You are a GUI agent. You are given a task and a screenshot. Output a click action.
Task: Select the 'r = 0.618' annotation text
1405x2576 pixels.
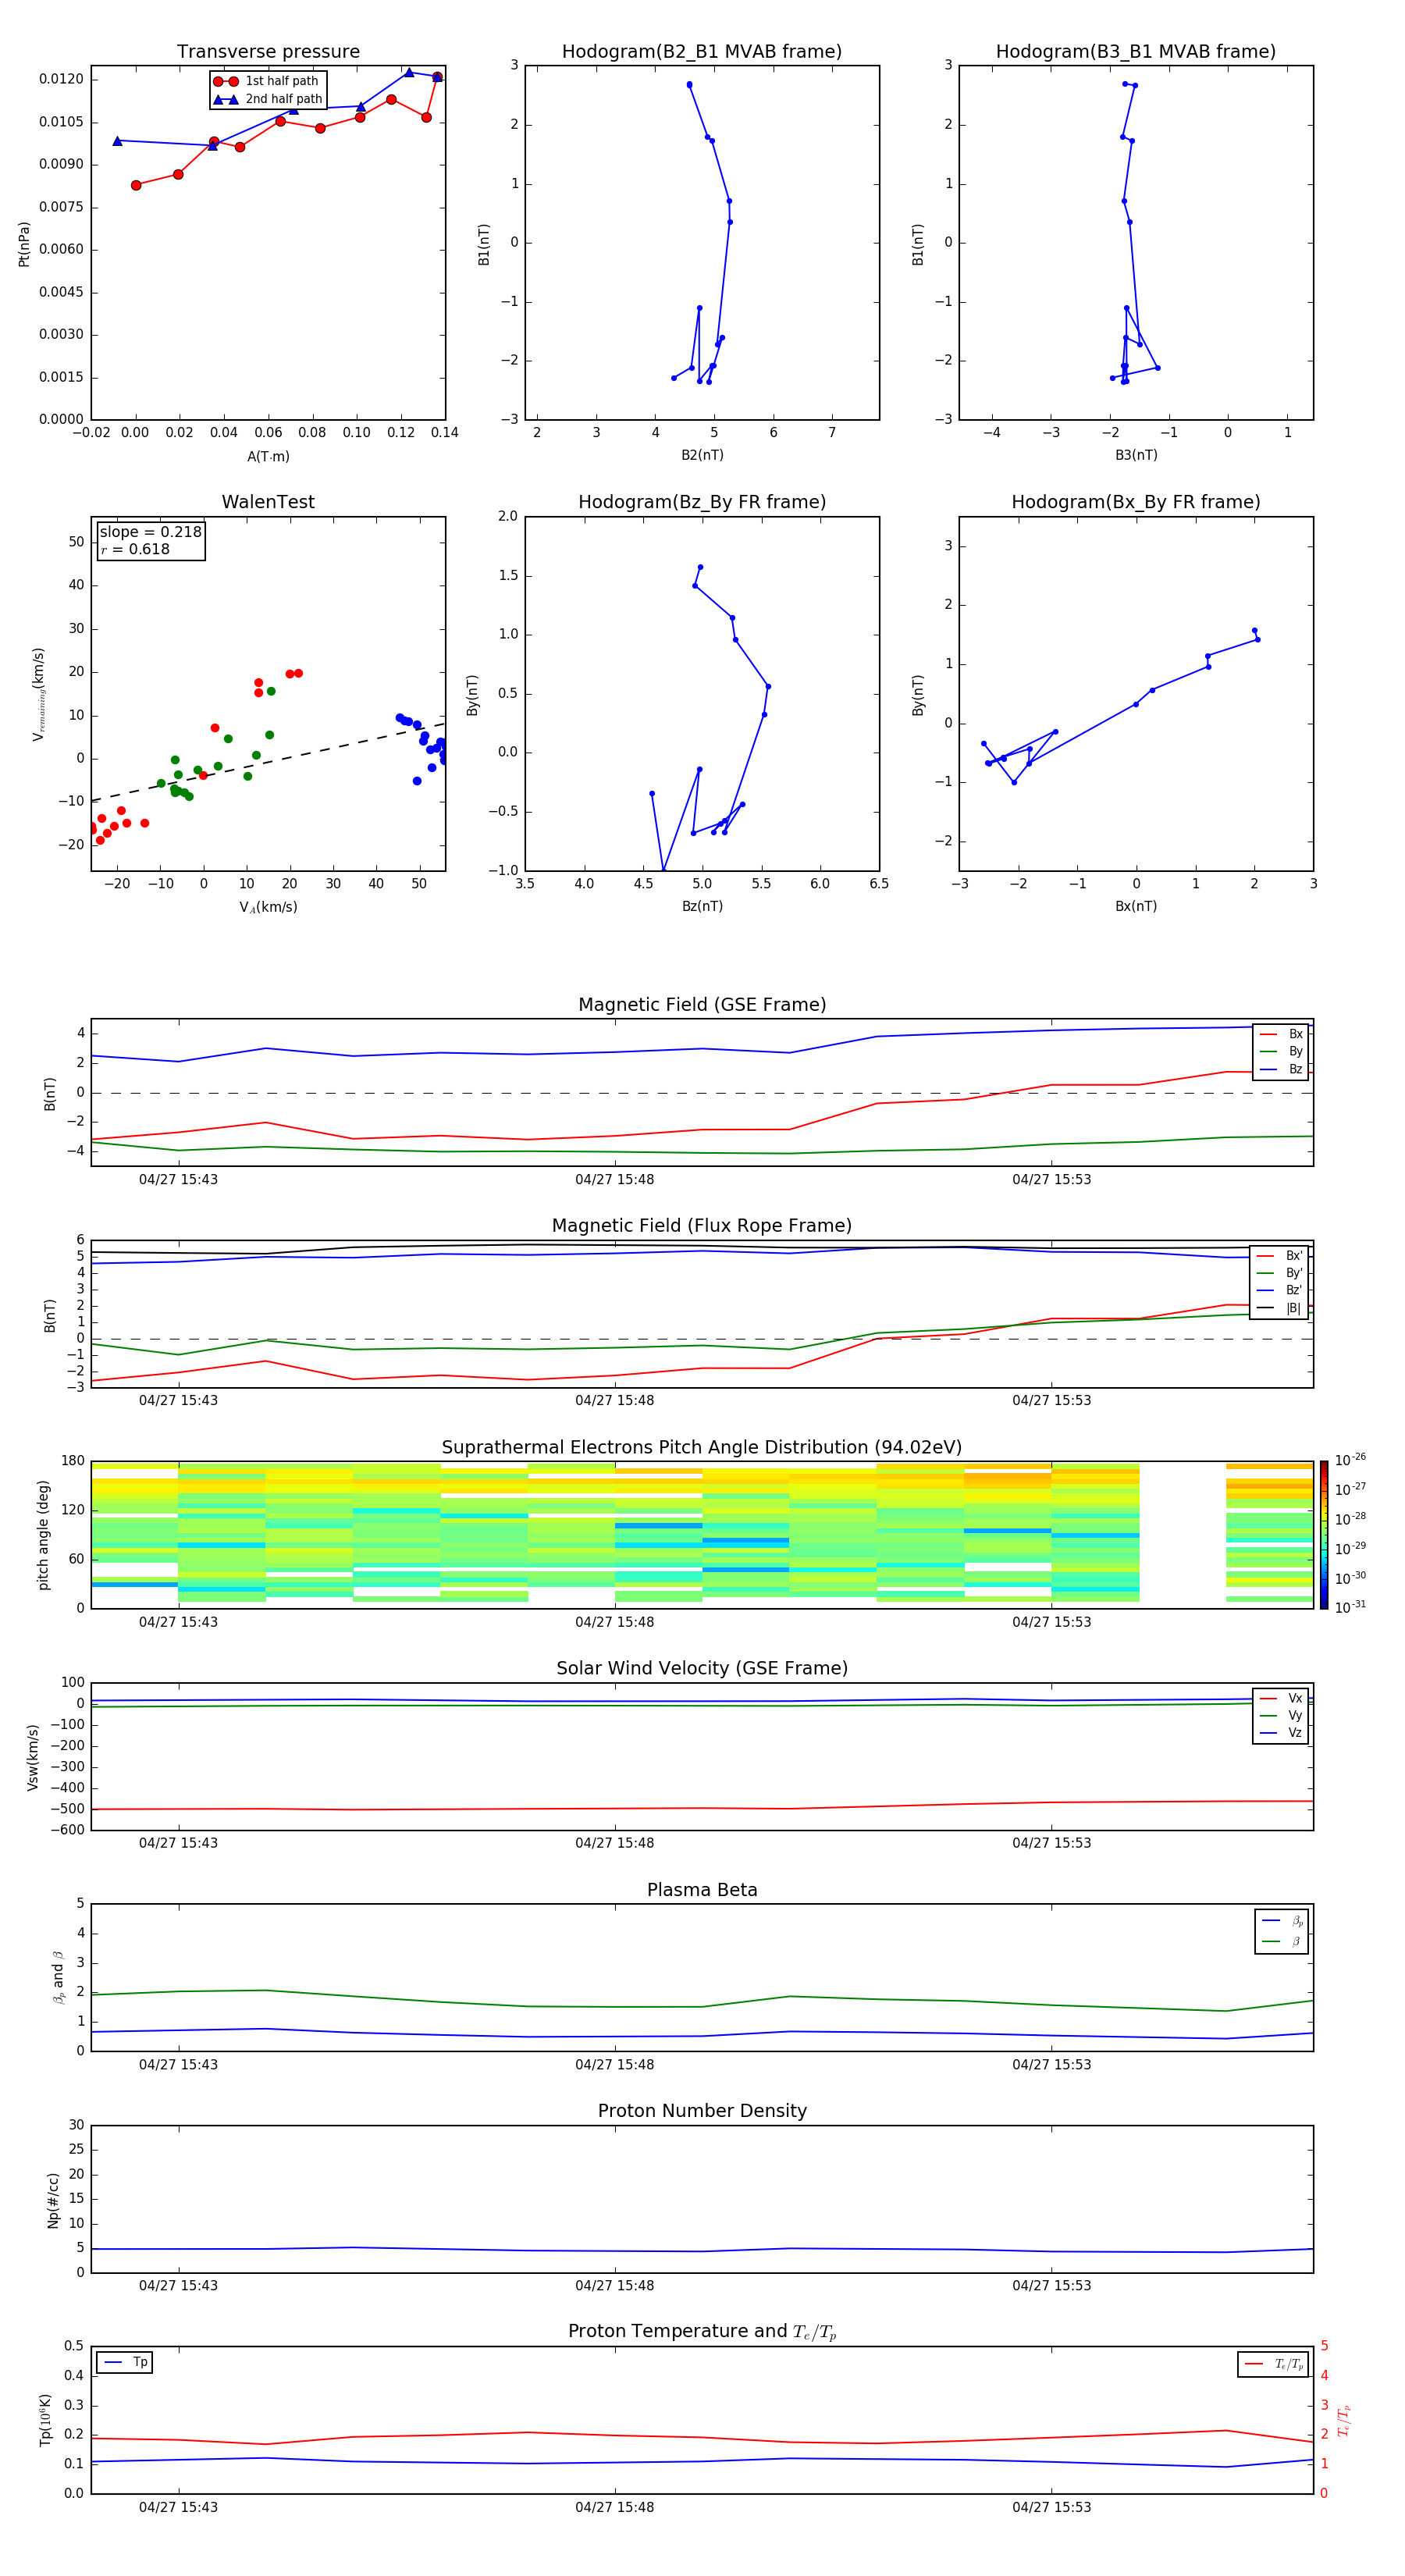[135, 549]
